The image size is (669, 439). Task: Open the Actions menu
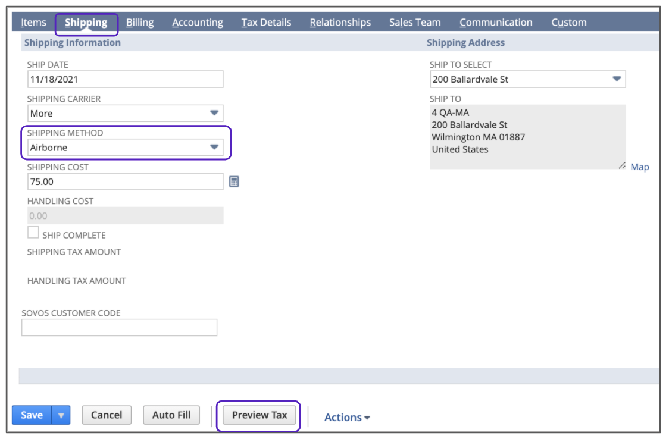[347, 418]
